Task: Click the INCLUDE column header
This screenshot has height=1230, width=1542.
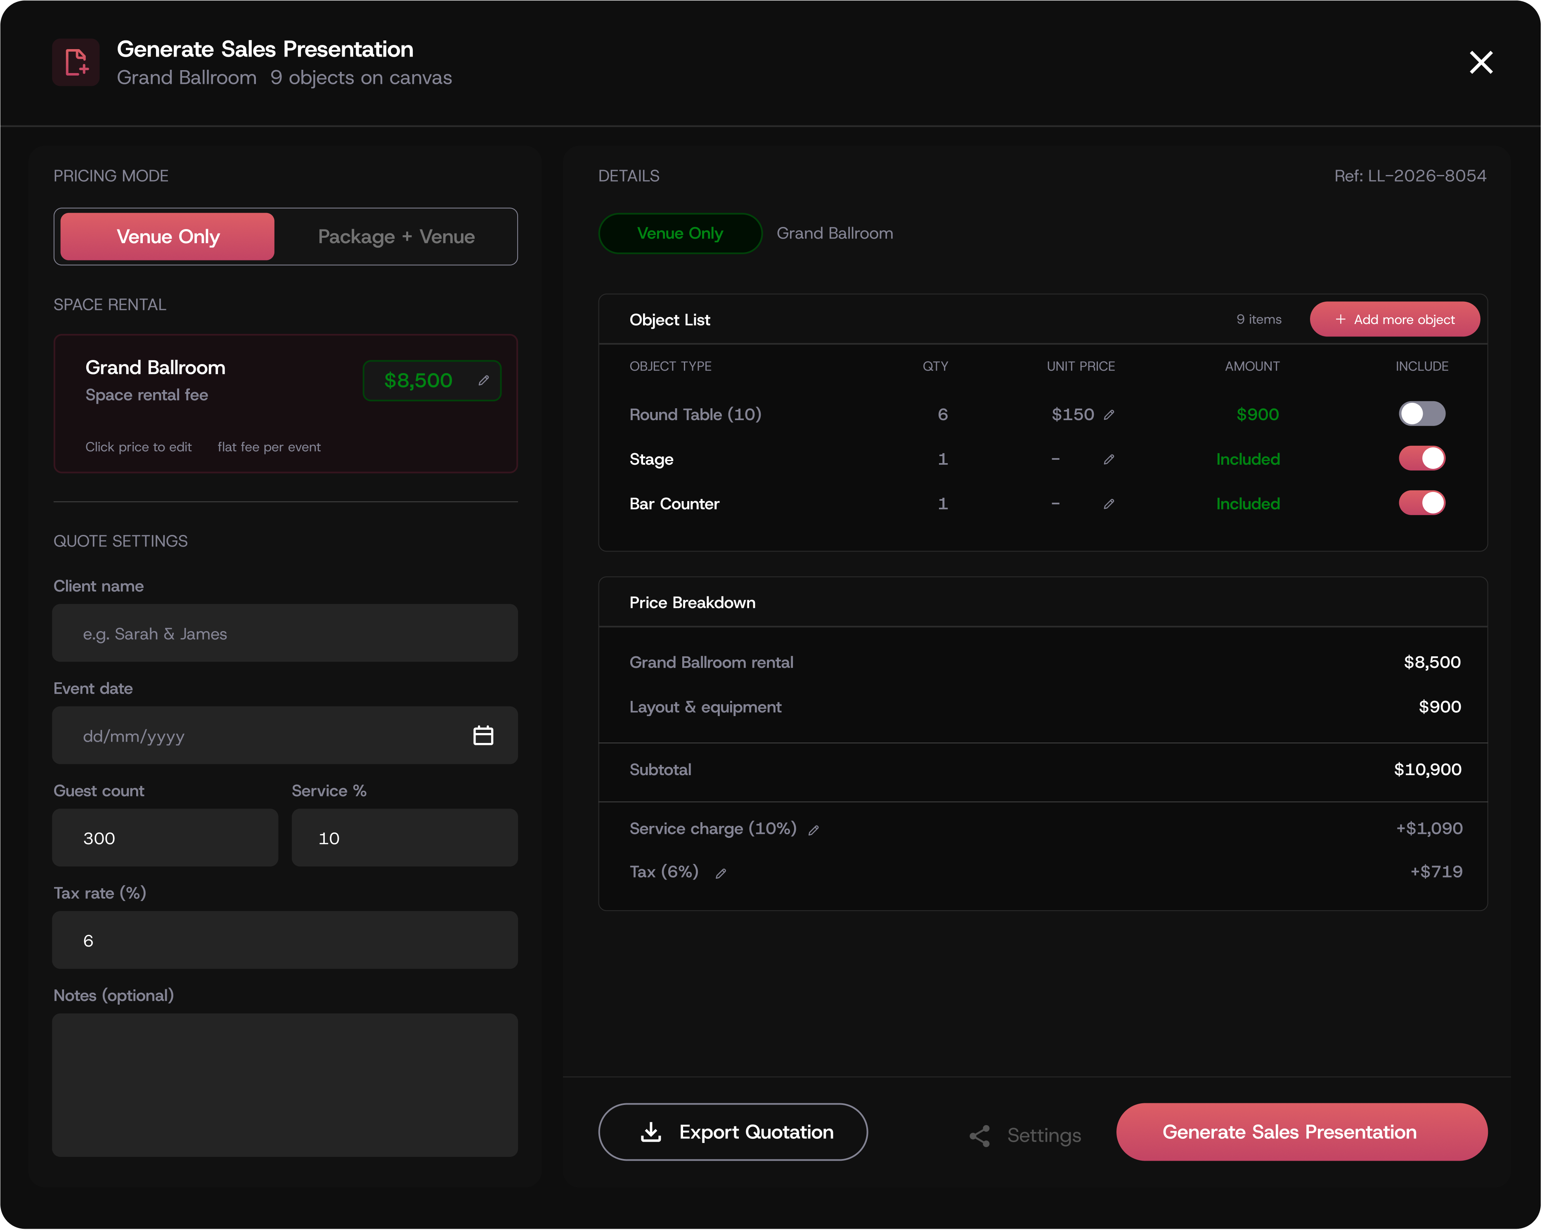Action: click(1422, 366)
